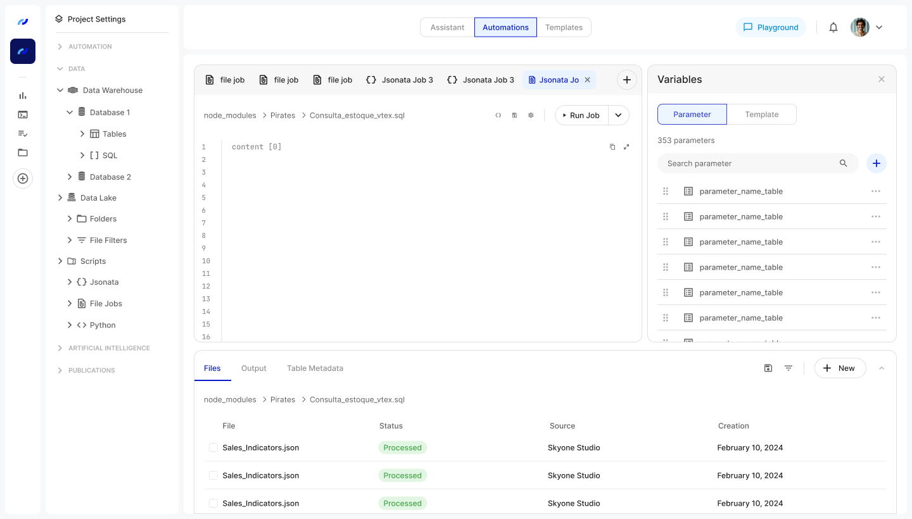This screenshot has height=519, width=912.
Task: Open the bar chart icon in left rail
Action: click(x=23, y=96)
